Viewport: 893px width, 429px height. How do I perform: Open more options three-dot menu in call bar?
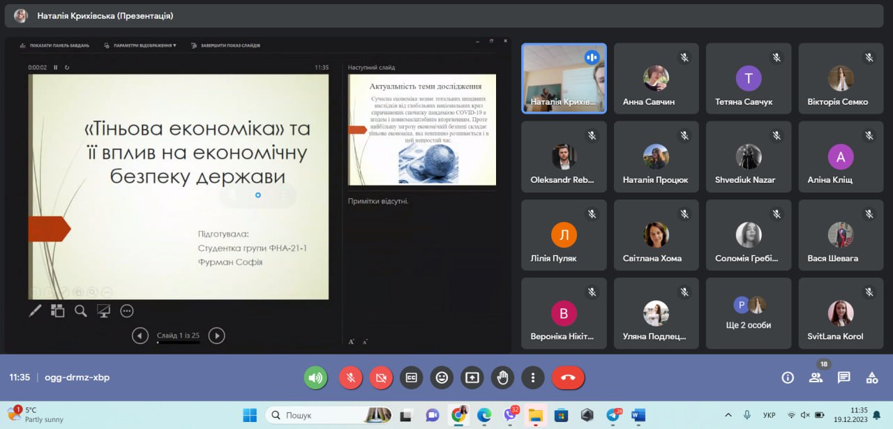point(532,377)
